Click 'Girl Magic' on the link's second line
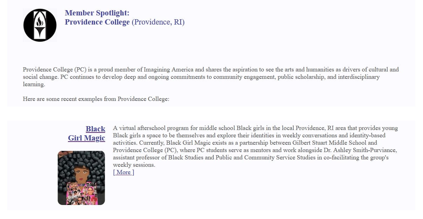The height and width of the screenshot is (219, 423). pos(87,138)
